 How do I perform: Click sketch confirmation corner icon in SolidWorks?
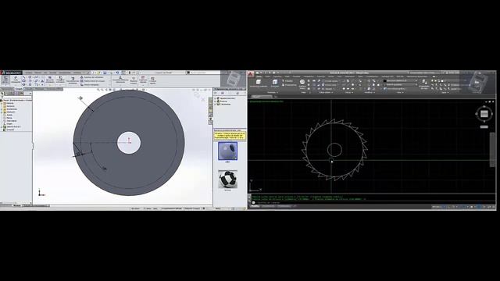click(197, 94)
